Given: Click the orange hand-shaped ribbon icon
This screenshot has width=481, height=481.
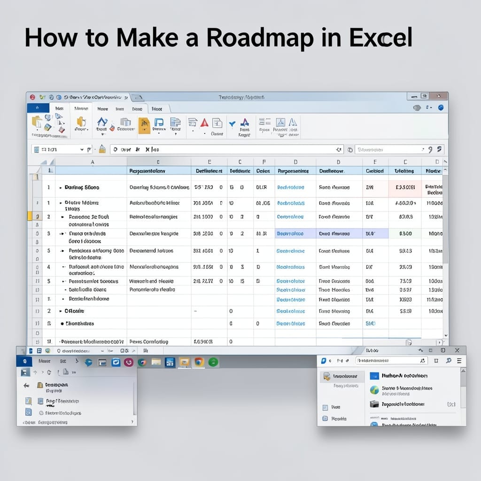Looking at the screenshot, I should click(x=81, y=122).
